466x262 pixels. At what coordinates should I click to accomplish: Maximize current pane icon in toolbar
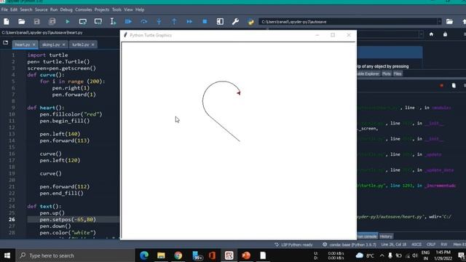pos(220,22)
